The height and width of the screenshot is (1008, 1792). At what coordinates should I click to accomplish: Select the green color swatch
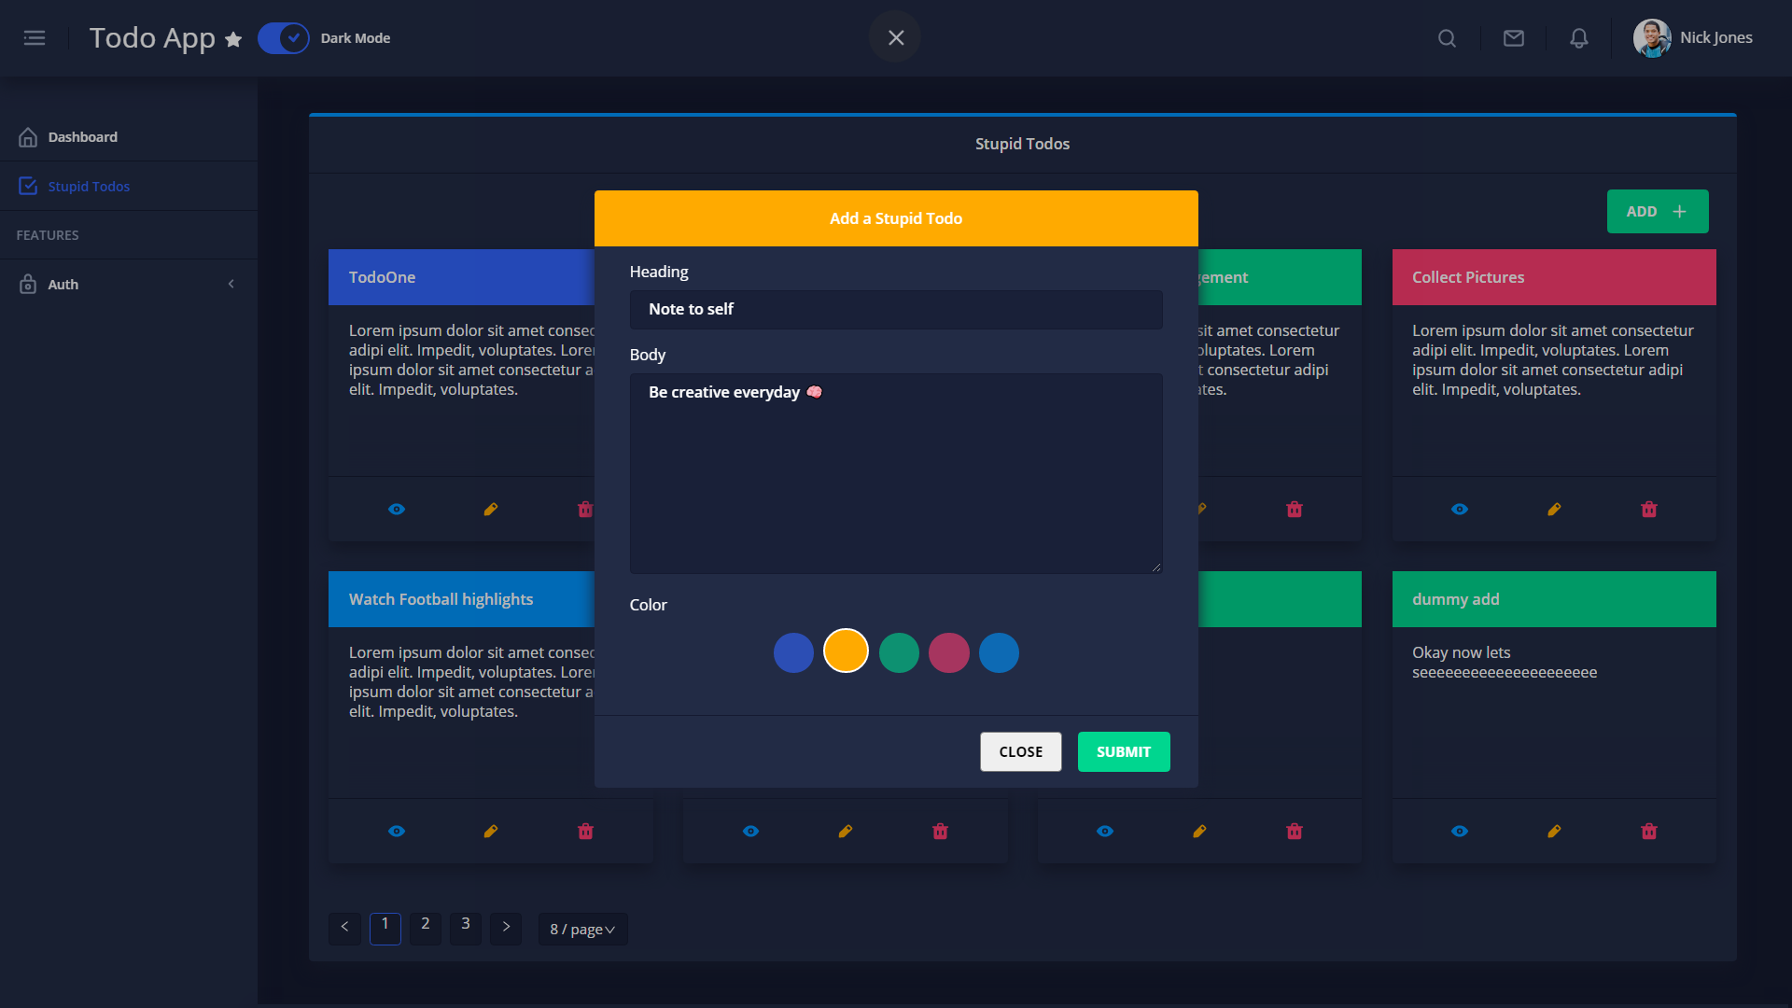tap(899, 653)
